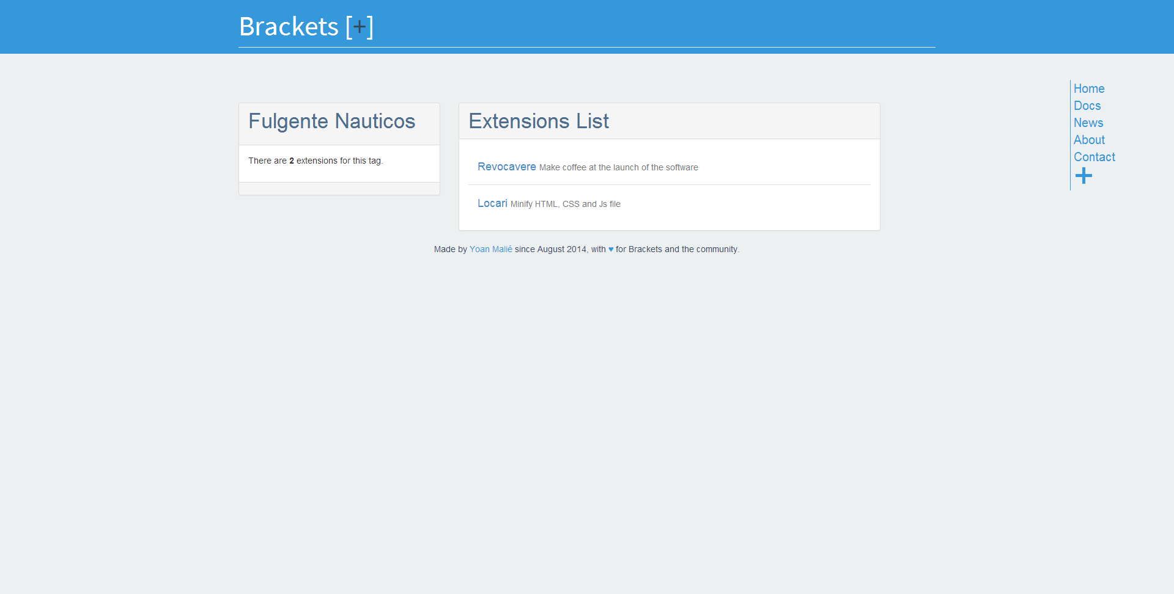The width and height of the screenshot is (1174, 594).
Task: Open the Revocavere extension
Action: coord(506,167)
